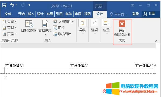Click the greyed-out redo icon
This screenshot has width=161, height=97.
23,5
